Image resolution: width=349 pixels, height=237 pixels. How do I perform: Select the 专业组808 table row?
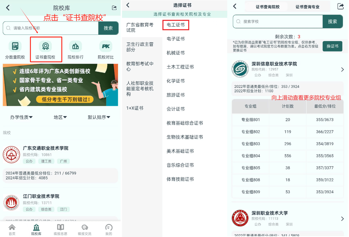tap(288, 180)
